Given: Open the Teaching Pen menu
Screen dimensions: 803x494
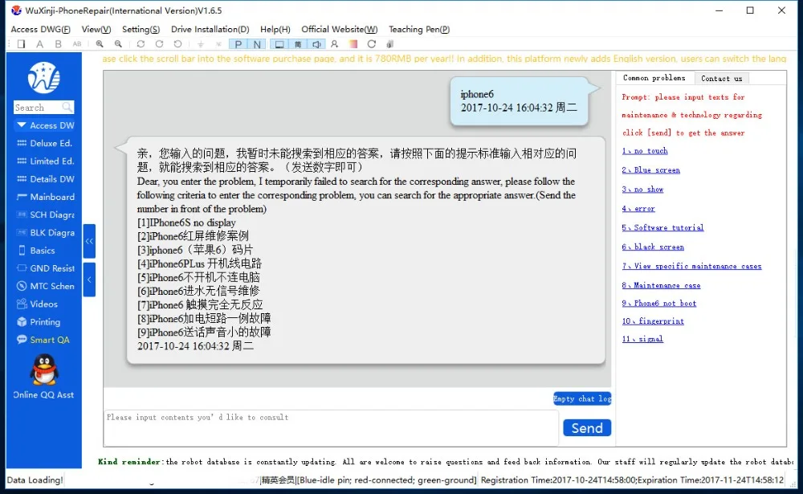Looking at the screenshot, I should coord(419,29).
